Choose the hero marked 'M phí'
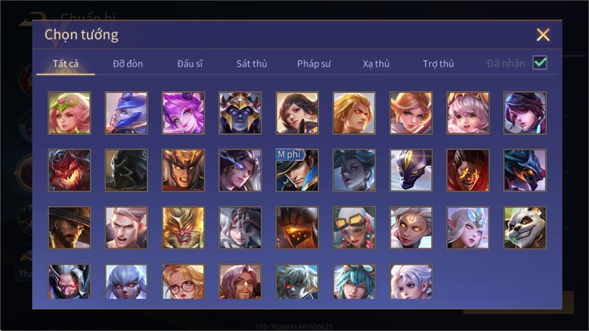This screenshot has width=589, height=331. coord(297,170)
